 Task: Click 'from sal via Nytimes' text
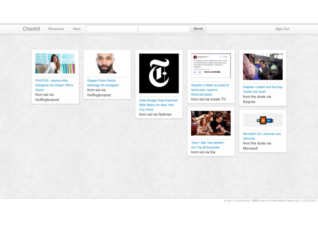(156, 114)
